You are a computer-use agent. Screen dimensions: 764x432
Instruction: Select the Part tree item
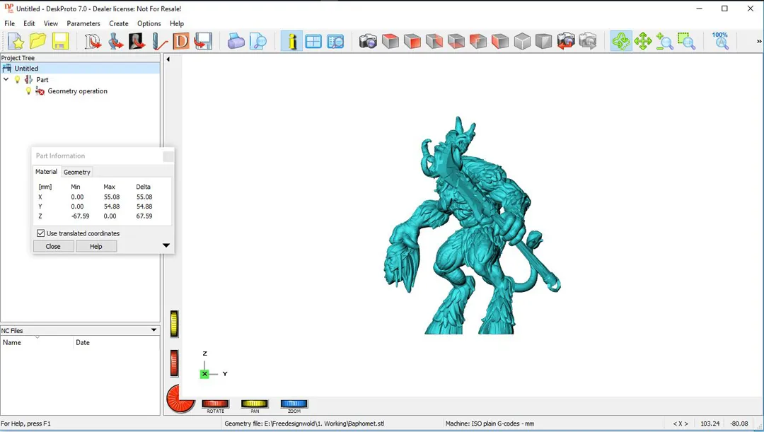click(42, 80)
